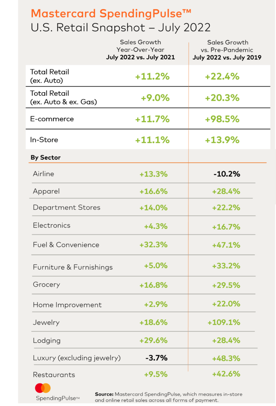276x406 pixels.
Task: Select Department Stores +14.0% figure
Action: point(153,208)
